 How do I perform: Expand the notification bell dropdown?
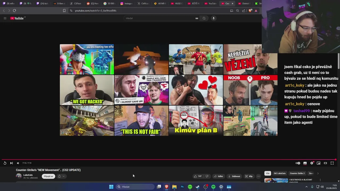tap(61, 176)
